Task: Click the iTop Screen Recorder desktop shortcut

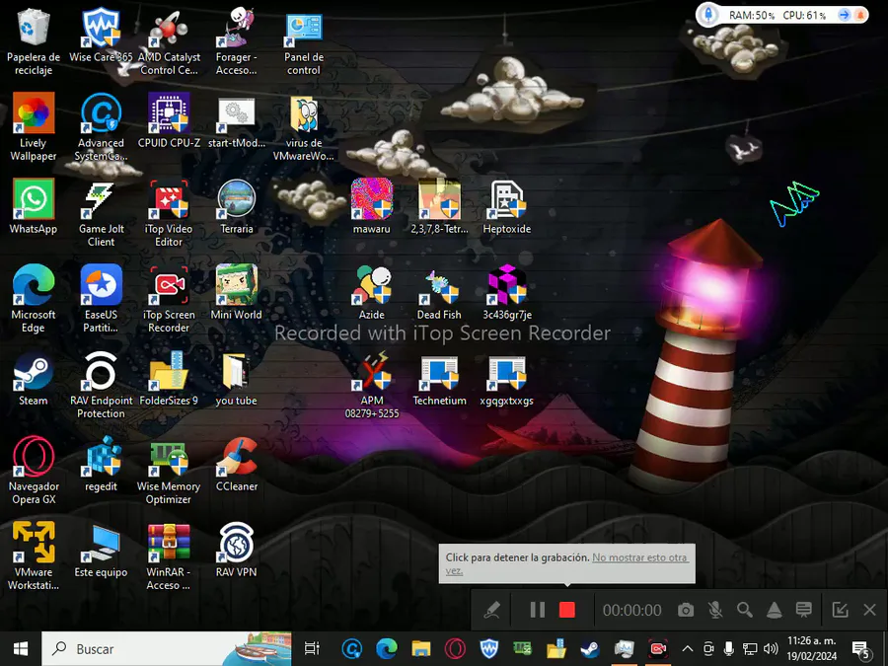Action: [x=169, y=299]
